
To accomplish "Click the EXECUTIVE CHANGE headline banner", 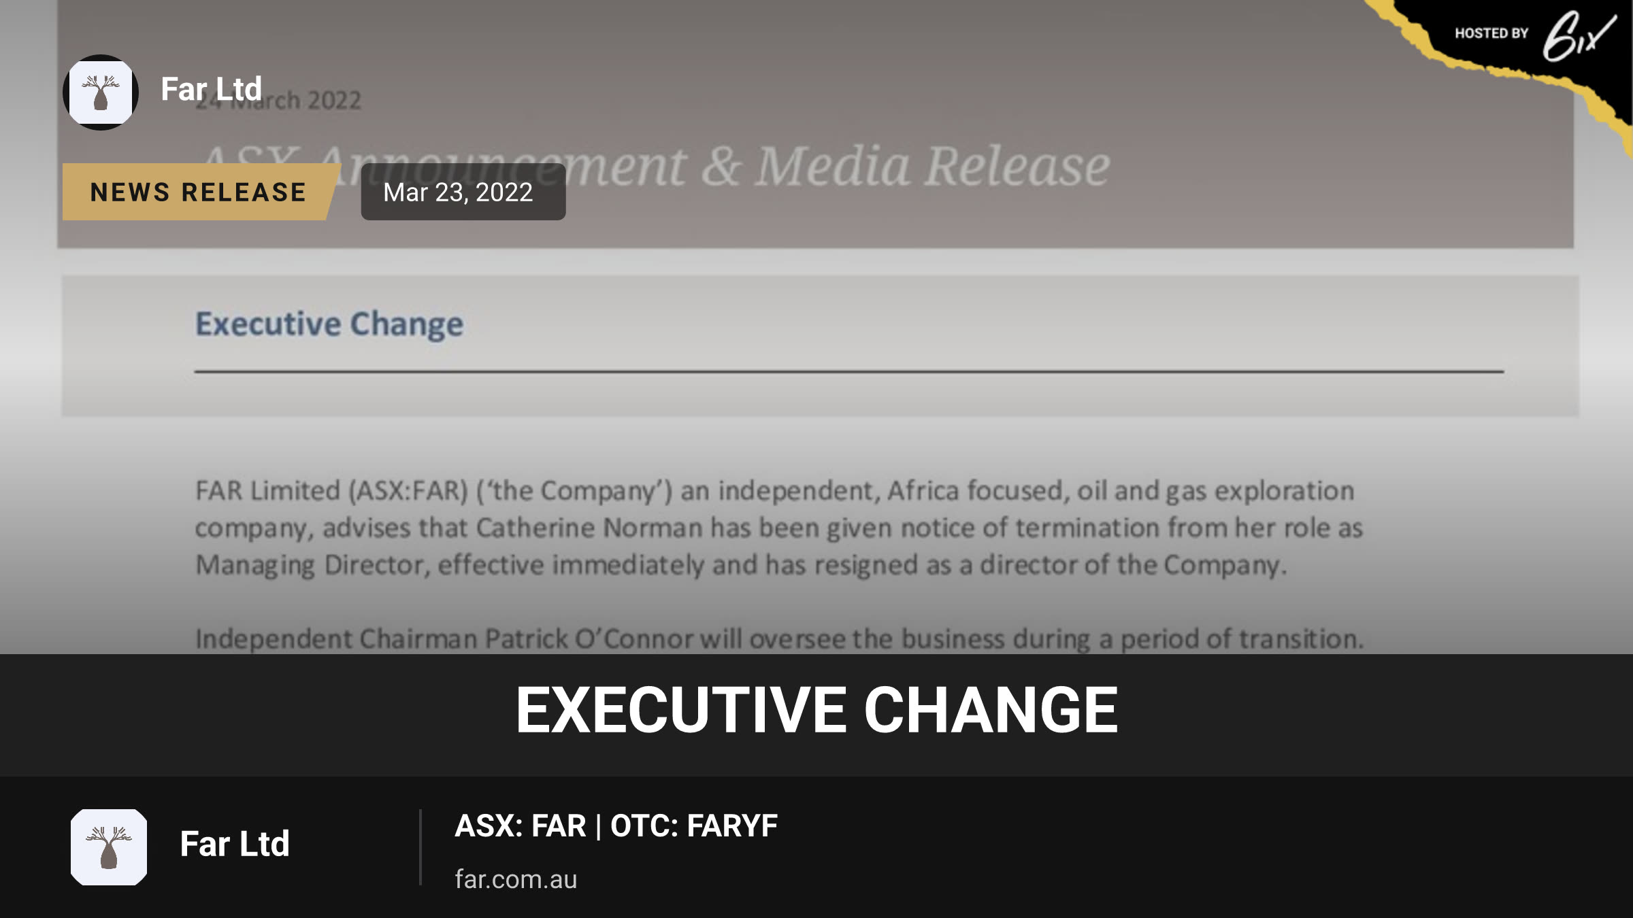I will click(x=816, y=710).
